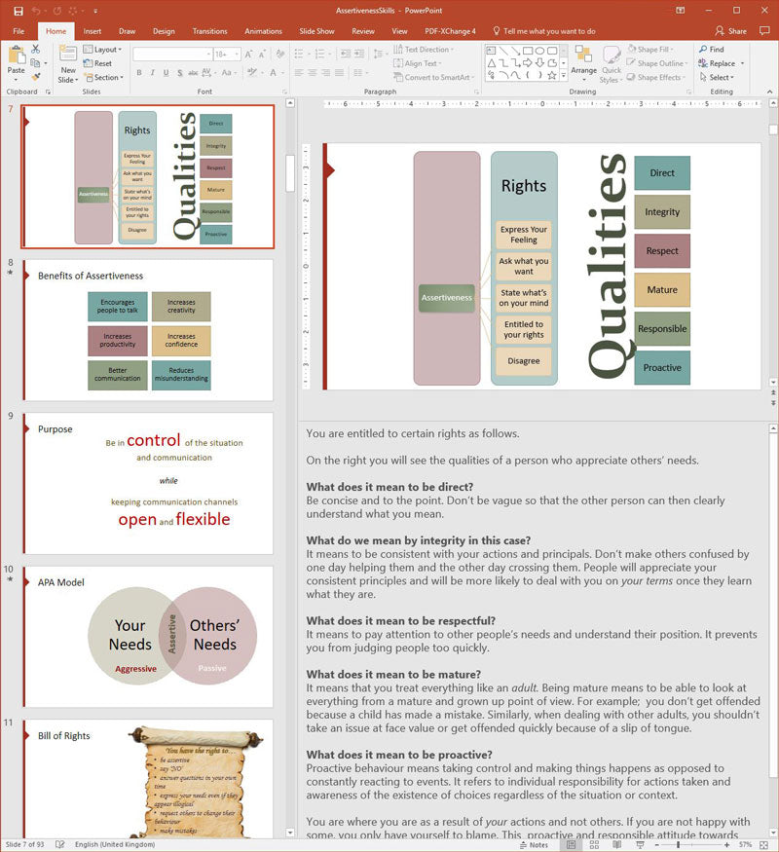Start Slide Show from status bar icon
779x852 pixels.
click(640, 845)
